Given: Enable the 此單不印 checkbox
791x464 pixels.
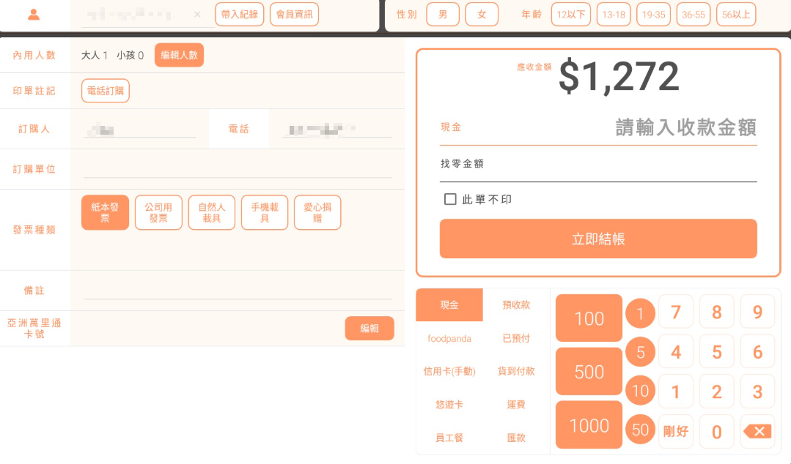Looking at the screenshot, I should click(x=450, y=199).
